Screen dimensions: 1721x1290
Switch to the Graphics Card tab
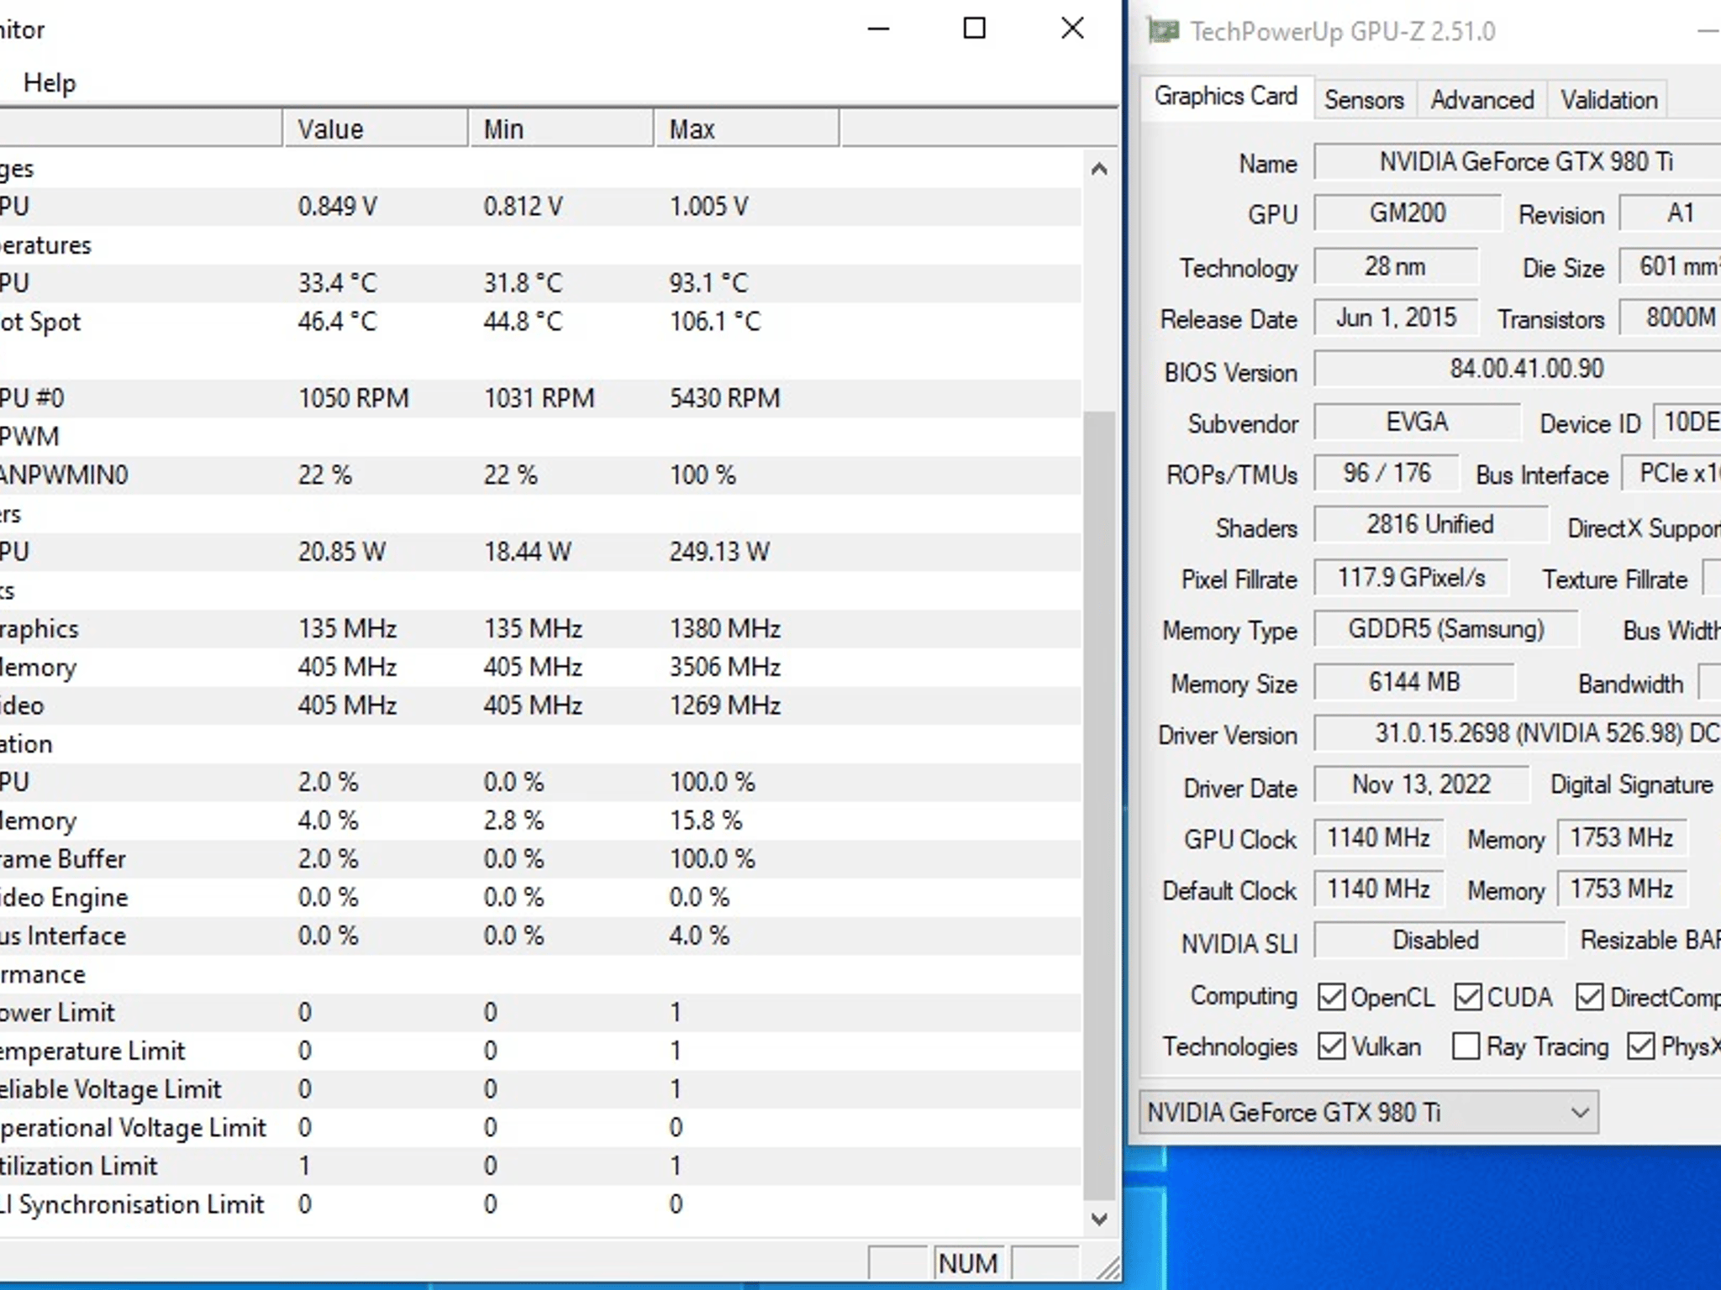click(x=1226, y=97)
